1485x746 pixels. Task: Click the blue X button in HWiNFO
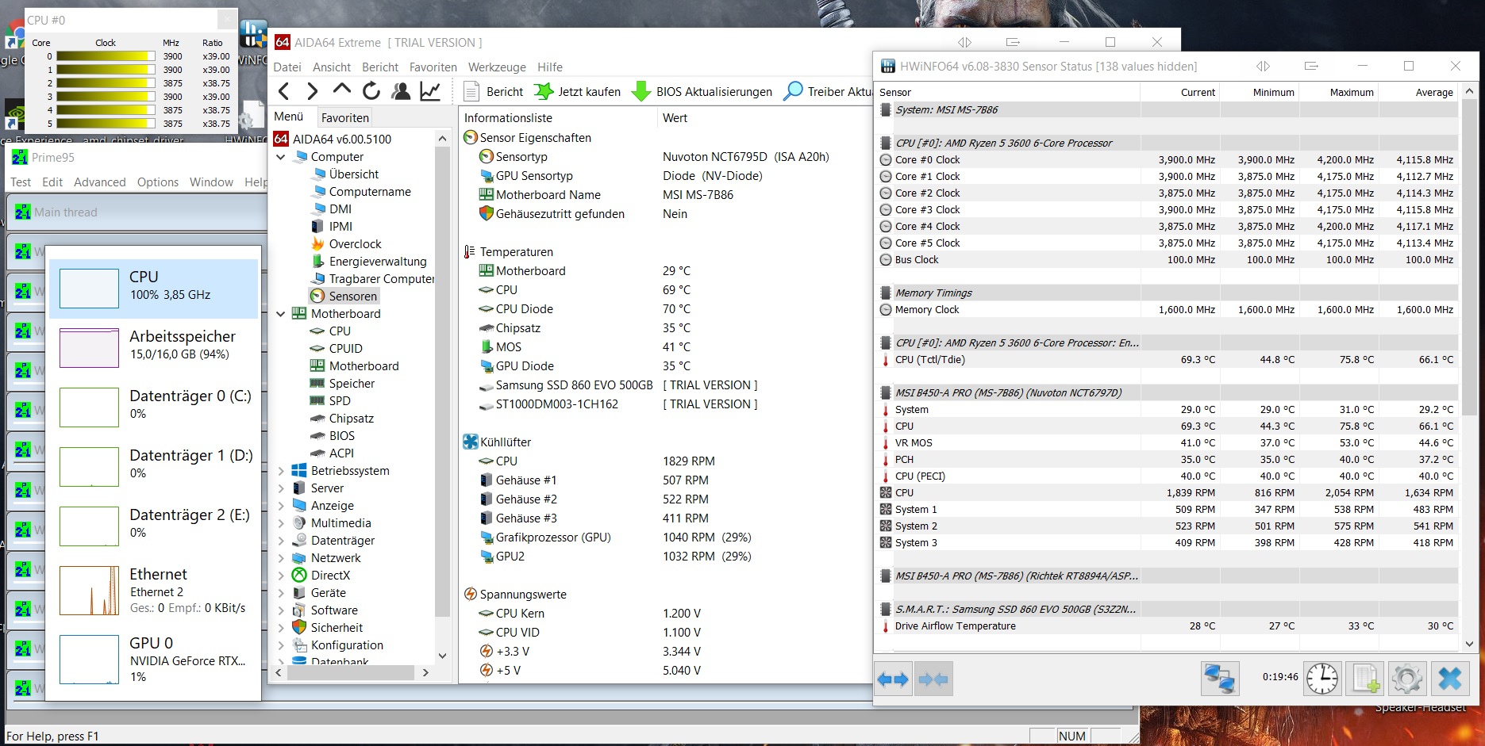(x=1450, y=679)
